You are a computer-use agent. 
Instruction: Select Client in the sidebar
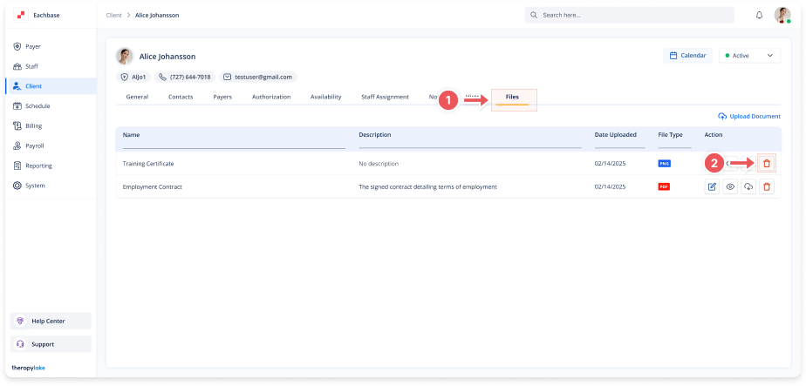pyautogui.click(x=51, y=86)
